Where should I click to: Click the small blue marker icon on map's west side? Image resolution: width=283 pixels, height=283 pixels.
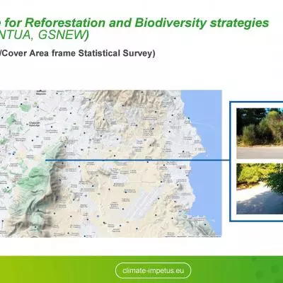coord(14,153)
